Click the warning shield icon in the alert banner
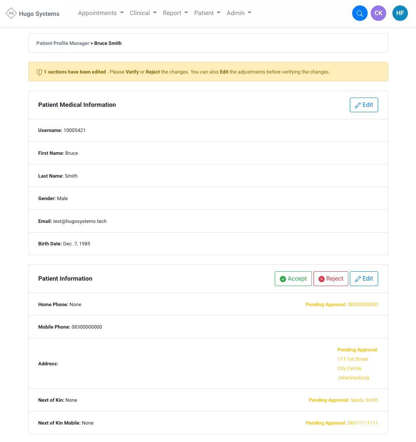Image resolution: width=416 pixels, height=442 pixels. 39,72
